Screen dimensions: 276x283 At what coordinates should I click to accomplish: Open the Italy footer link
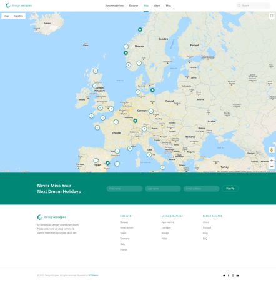pos(122,244)
